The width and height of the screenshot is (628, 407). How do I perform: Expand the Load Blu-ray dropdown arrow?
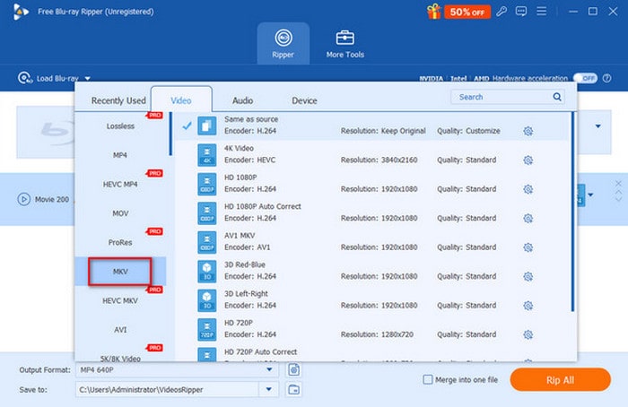[87, 78]
